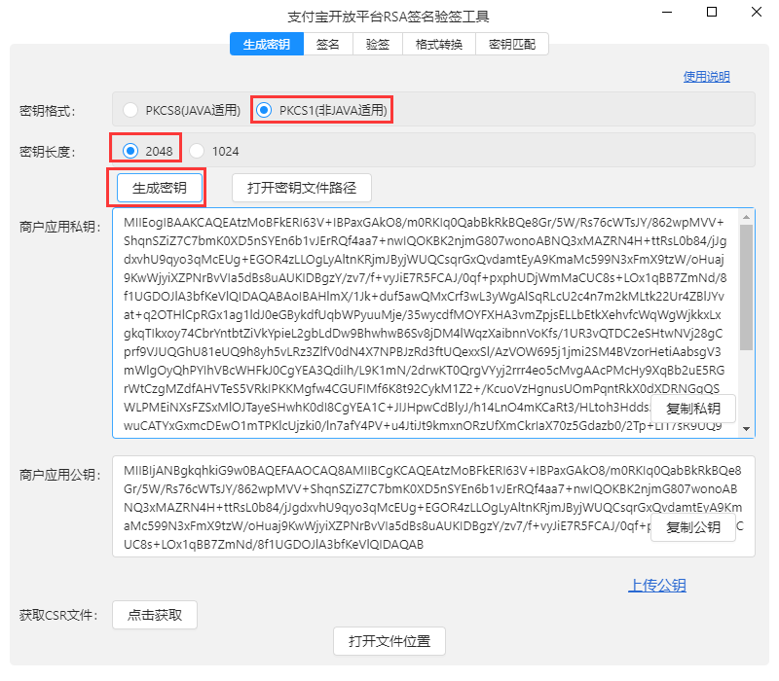
Task: Click the private key scroll-down arrow
Action: click(x=746, y=429)
